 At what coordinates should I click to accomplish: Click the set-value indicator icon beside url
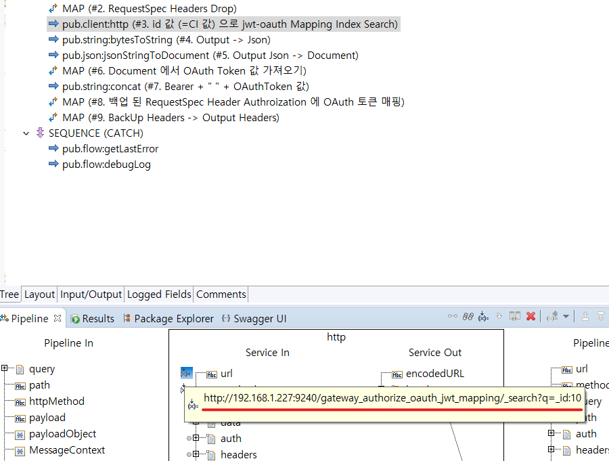coord(187,373)
